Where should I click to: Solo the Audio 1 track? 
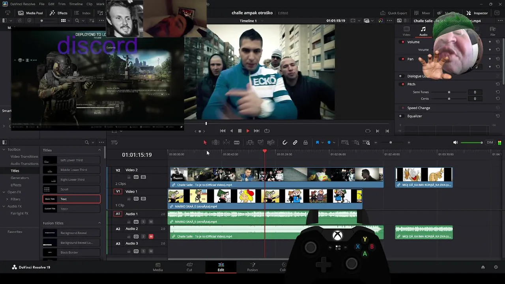[143, 222]
